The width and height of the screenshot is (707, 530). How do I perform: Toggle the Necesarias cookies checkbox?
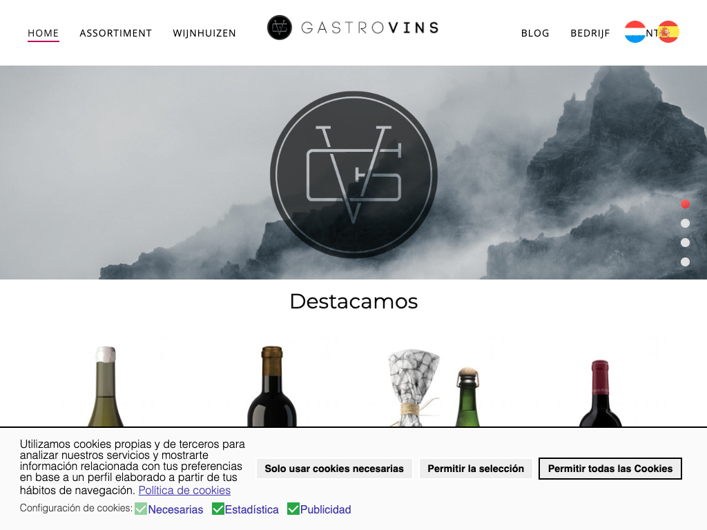(141, 509)
